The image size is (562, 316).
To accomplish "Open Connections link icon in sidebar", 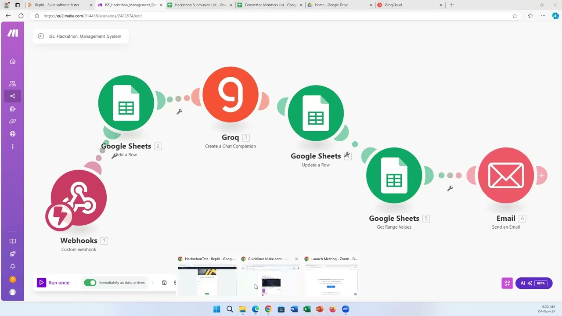I will click(x=13, y=121).
